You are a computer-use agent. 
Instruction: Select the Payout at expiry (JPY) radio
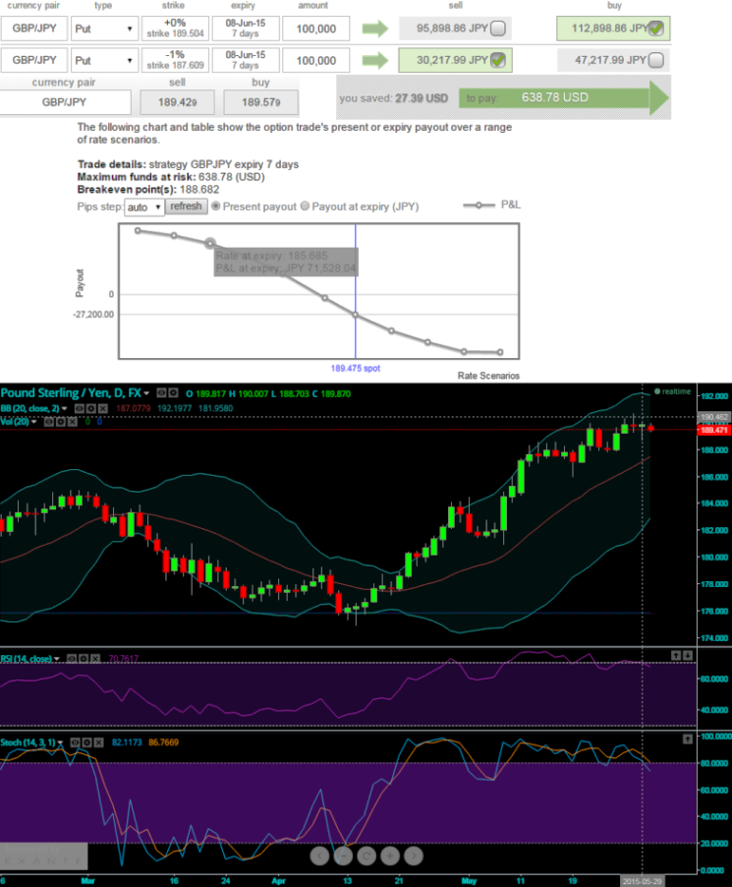point(305,207)
